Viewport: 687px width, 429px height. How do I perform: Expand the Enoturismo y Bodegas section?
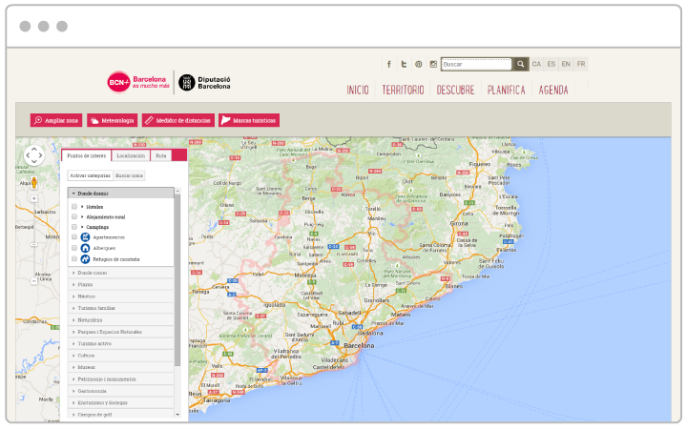click(x=121, y=402)
